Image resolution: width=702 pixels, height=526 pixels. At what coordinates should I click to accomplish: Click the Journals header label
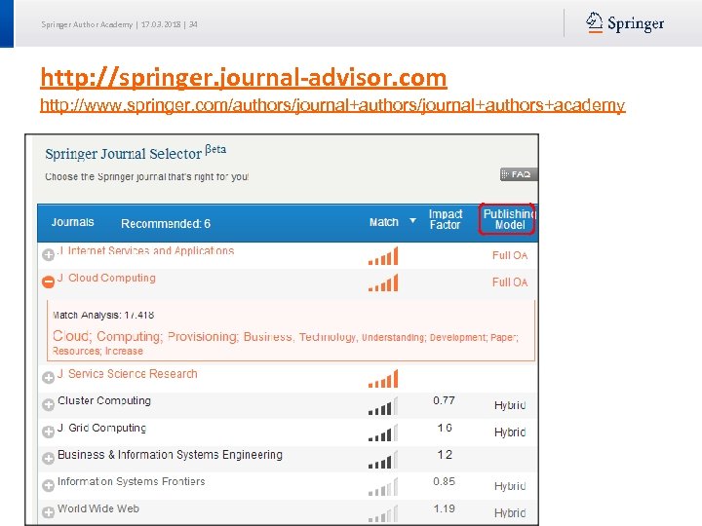tap(72, 222)
